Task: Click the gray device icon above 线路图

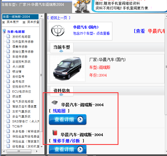Action: coord(55,103)
